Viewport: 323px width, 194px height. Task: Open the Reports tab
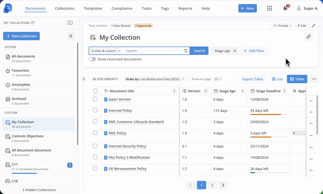click(185, 8)
